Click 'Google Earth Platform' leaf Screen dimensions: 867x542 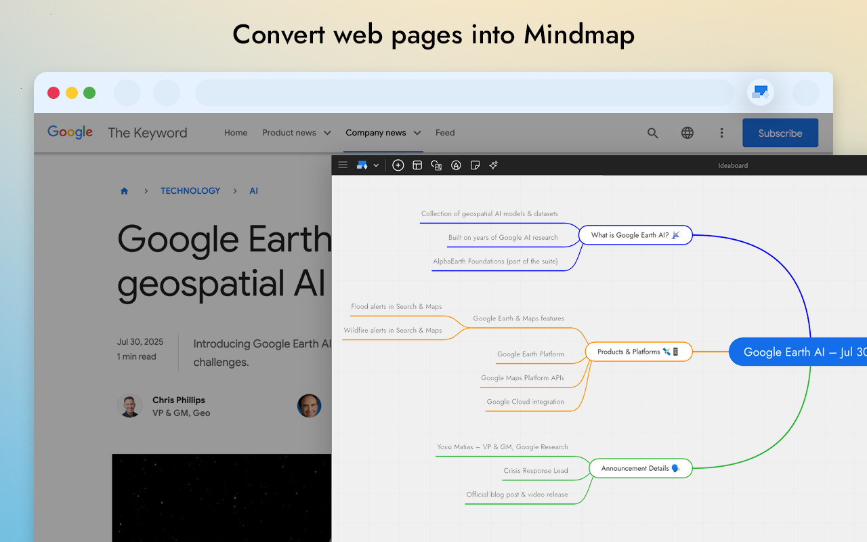pyautogui.click(x=530, y=354)
